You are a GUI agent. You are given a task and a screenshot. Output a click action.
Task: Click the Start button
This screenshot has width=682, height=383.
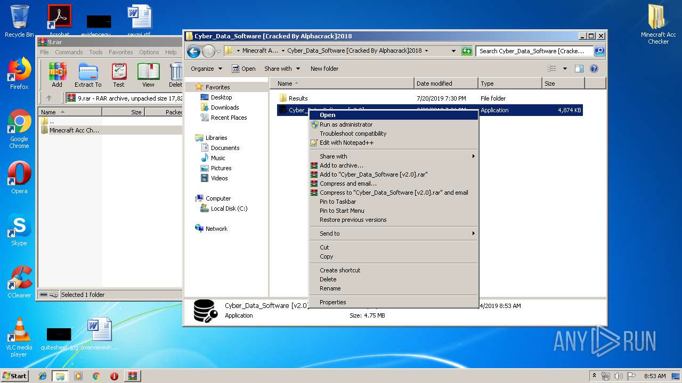14,376
